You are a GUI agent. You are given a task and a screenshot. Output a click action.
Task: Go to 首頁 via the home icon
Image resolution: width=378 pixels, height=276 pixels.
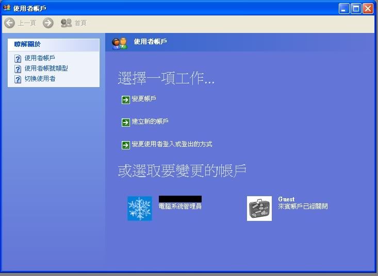[66, 23]
